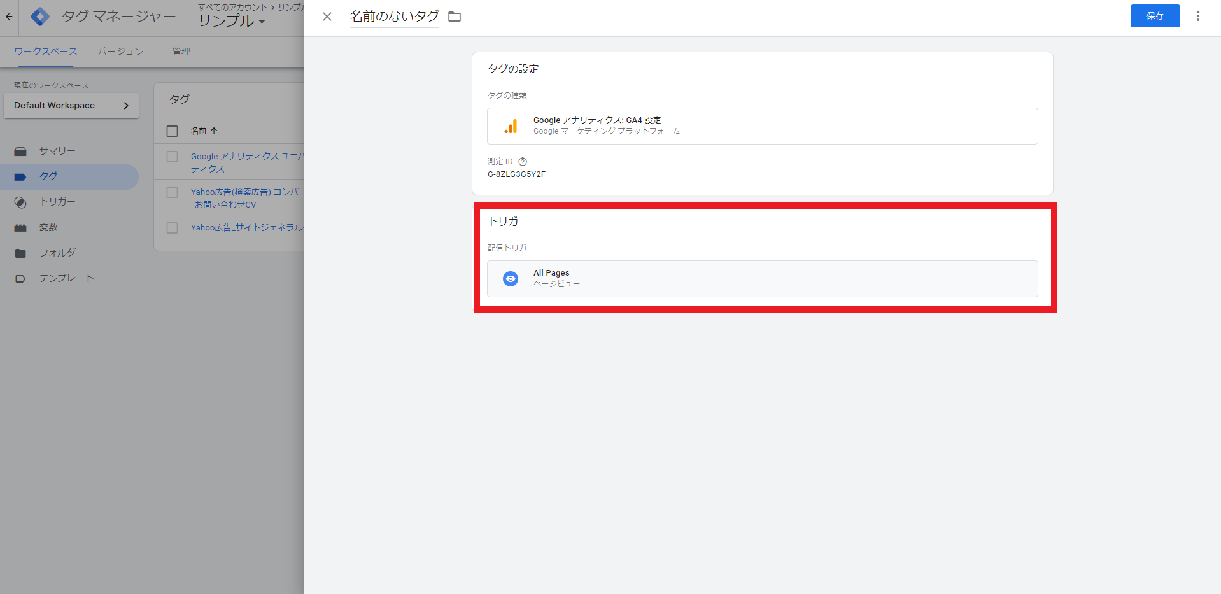The image size is (1221, 594).
Task: Click the トリガー circle icon in sidebar
Action: pyautogui.click(x=20, y=202)
